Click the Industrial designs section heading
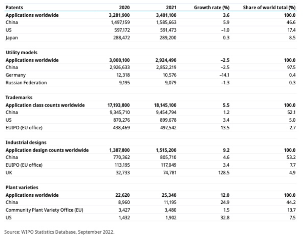The image size is (304, 238). point(26,142)
